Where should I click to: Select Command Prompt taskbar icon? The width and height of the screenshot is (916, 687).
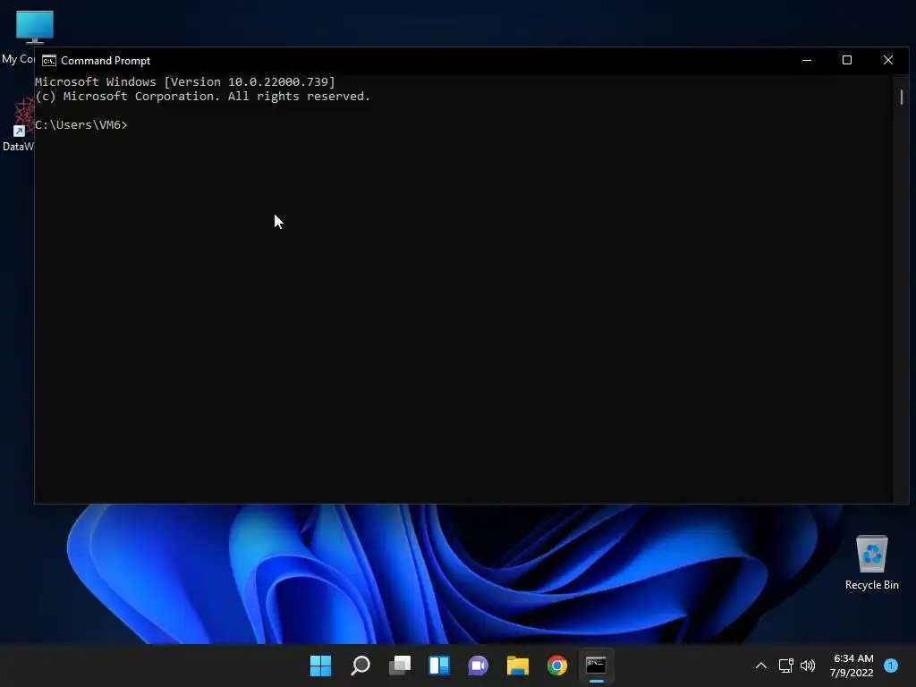[x=596, y=666]
